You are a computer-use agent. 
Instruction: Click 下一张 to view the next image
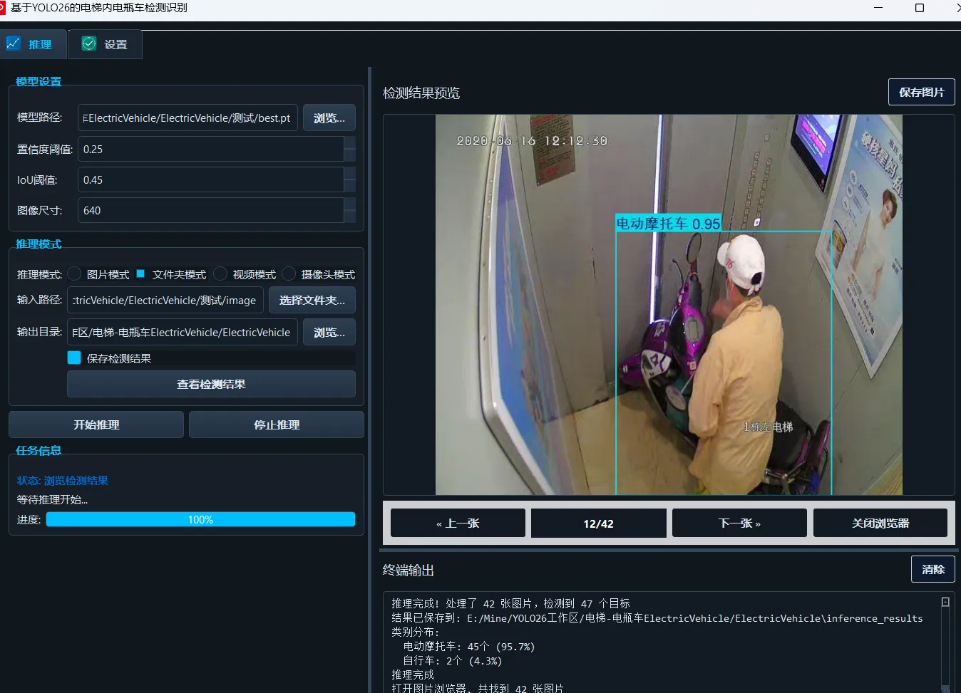pyautogui.click(x=739, y=523)
